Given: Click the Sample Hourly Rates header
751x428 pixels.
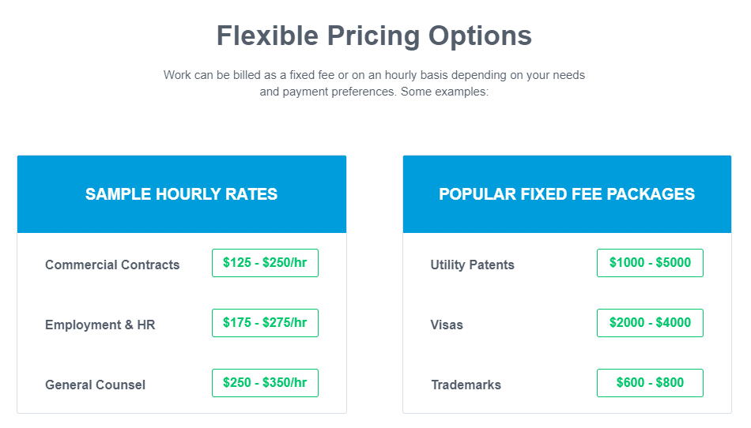Looking at the screenshot, I should point(182,194).
